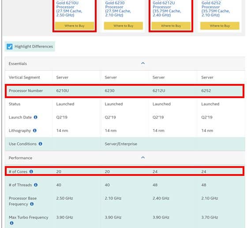Click Where to Buy for Gold 6210U
247x228 pixels.
75,26
